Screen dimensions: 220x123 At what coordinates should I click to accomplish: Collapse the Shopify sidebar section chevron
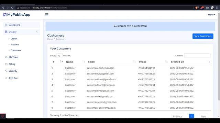(x=37, y=32)
